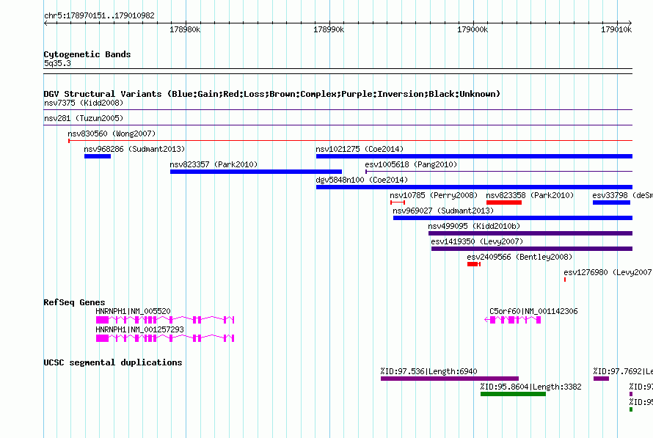Click the red esv2409566 (Bentley2008) loss bar
The image size is (653, 438).
pyautogui.click(x=473, y=264)
